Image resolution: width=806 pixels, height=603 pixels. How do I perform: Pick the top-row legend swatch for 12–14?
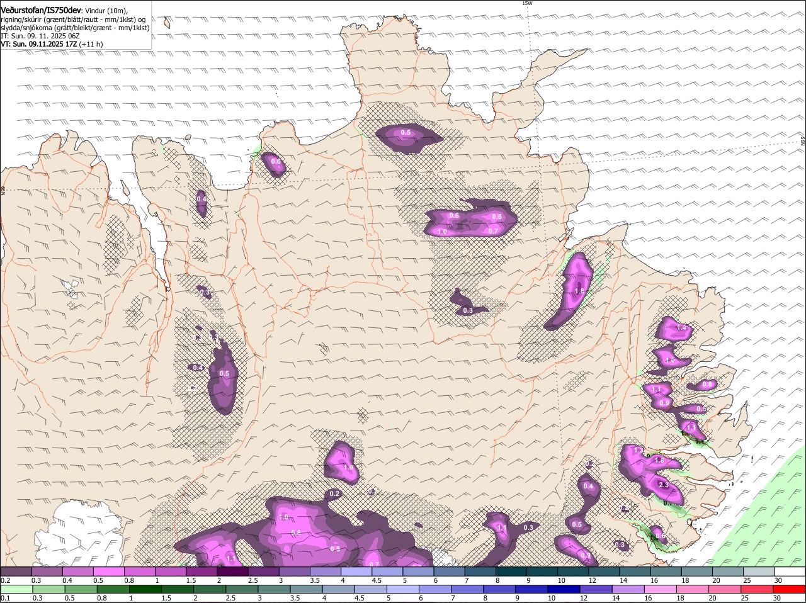(x=604, y=572)
